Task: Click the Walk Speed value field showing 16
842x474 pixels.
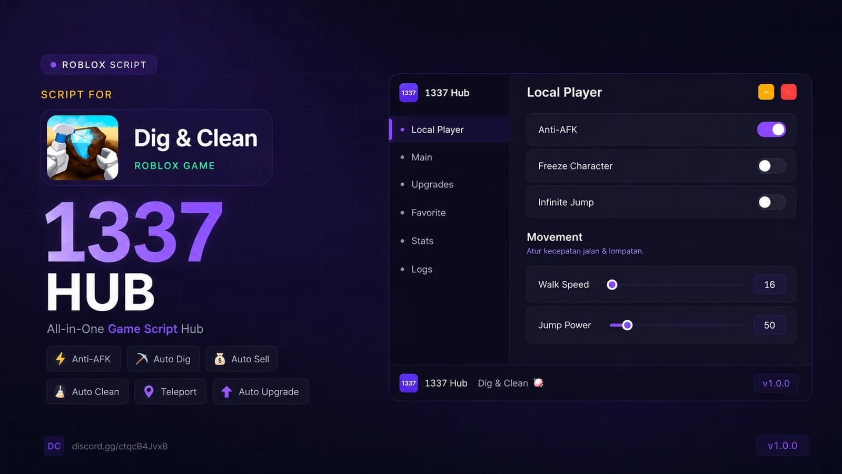Action: (769, 284)
